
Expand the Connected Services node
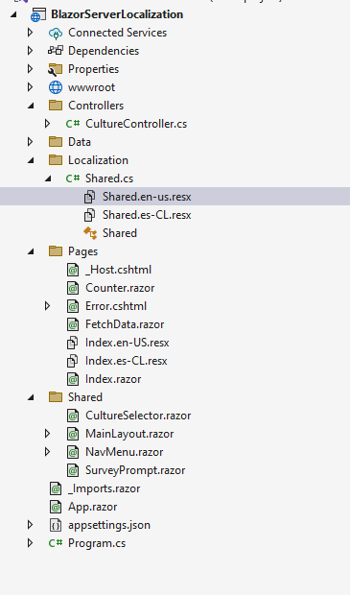[31, 33]
